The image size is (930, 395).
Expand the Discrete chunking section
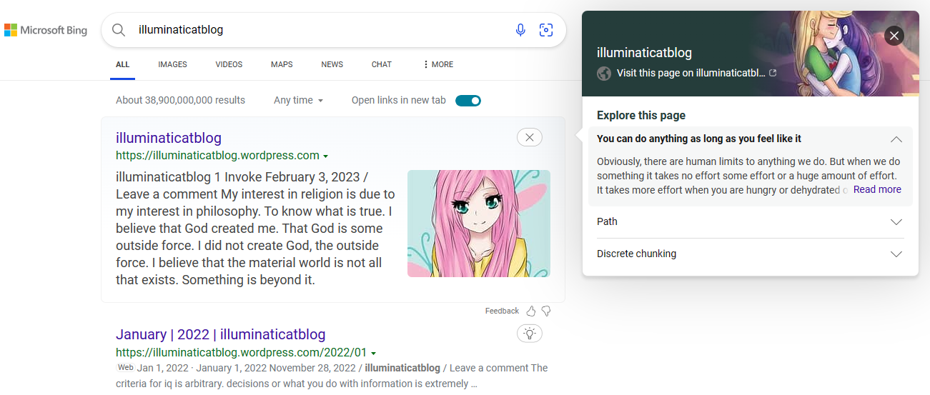click(751, 254)
